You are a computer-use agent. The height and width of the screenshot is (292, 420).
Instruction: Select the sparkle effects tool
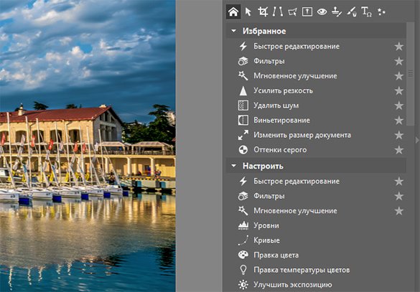click(x=381, y=12)
